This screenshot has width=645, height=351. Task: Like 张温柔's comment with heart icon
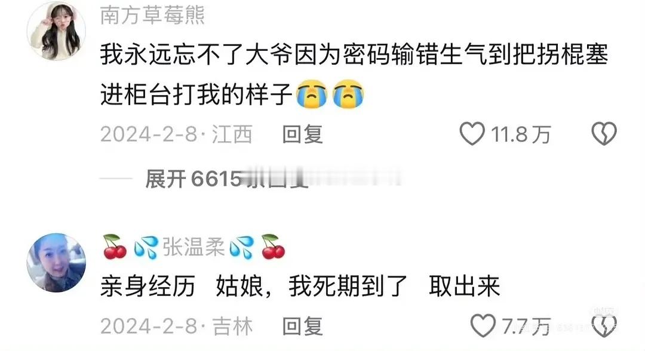click(x=483, y=326)
